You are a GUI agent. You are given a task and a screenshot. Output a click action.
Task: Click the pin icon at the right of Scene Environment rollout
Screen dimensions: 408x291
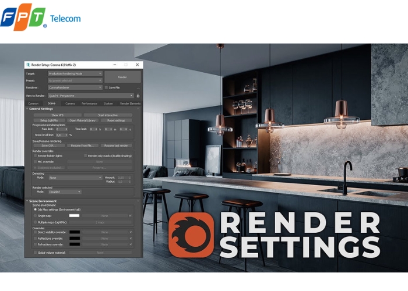pyautogui.click(x=138, y=201)
